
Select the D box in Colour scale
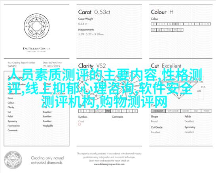coord(154,24)
